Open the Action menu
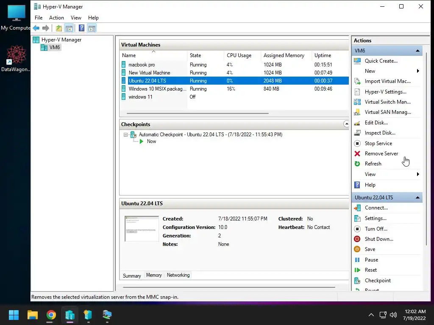Viewport: 434px width, 325px height. tap(56, 18)
